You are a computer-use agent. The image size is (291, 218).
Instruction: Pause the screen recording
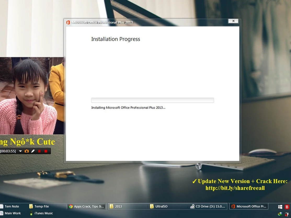39,151
